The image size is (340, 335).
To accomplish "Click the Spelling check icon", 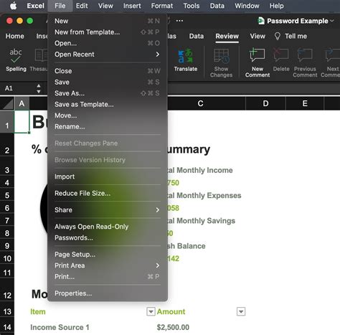I will pyautogui.click(x=16, y=56).
